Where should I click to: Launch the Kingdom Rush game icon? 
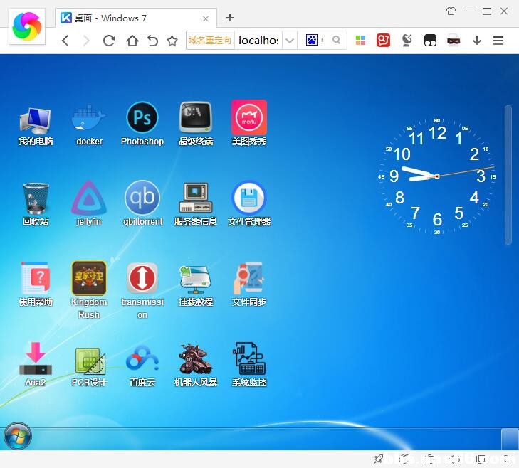pos(89,290)
